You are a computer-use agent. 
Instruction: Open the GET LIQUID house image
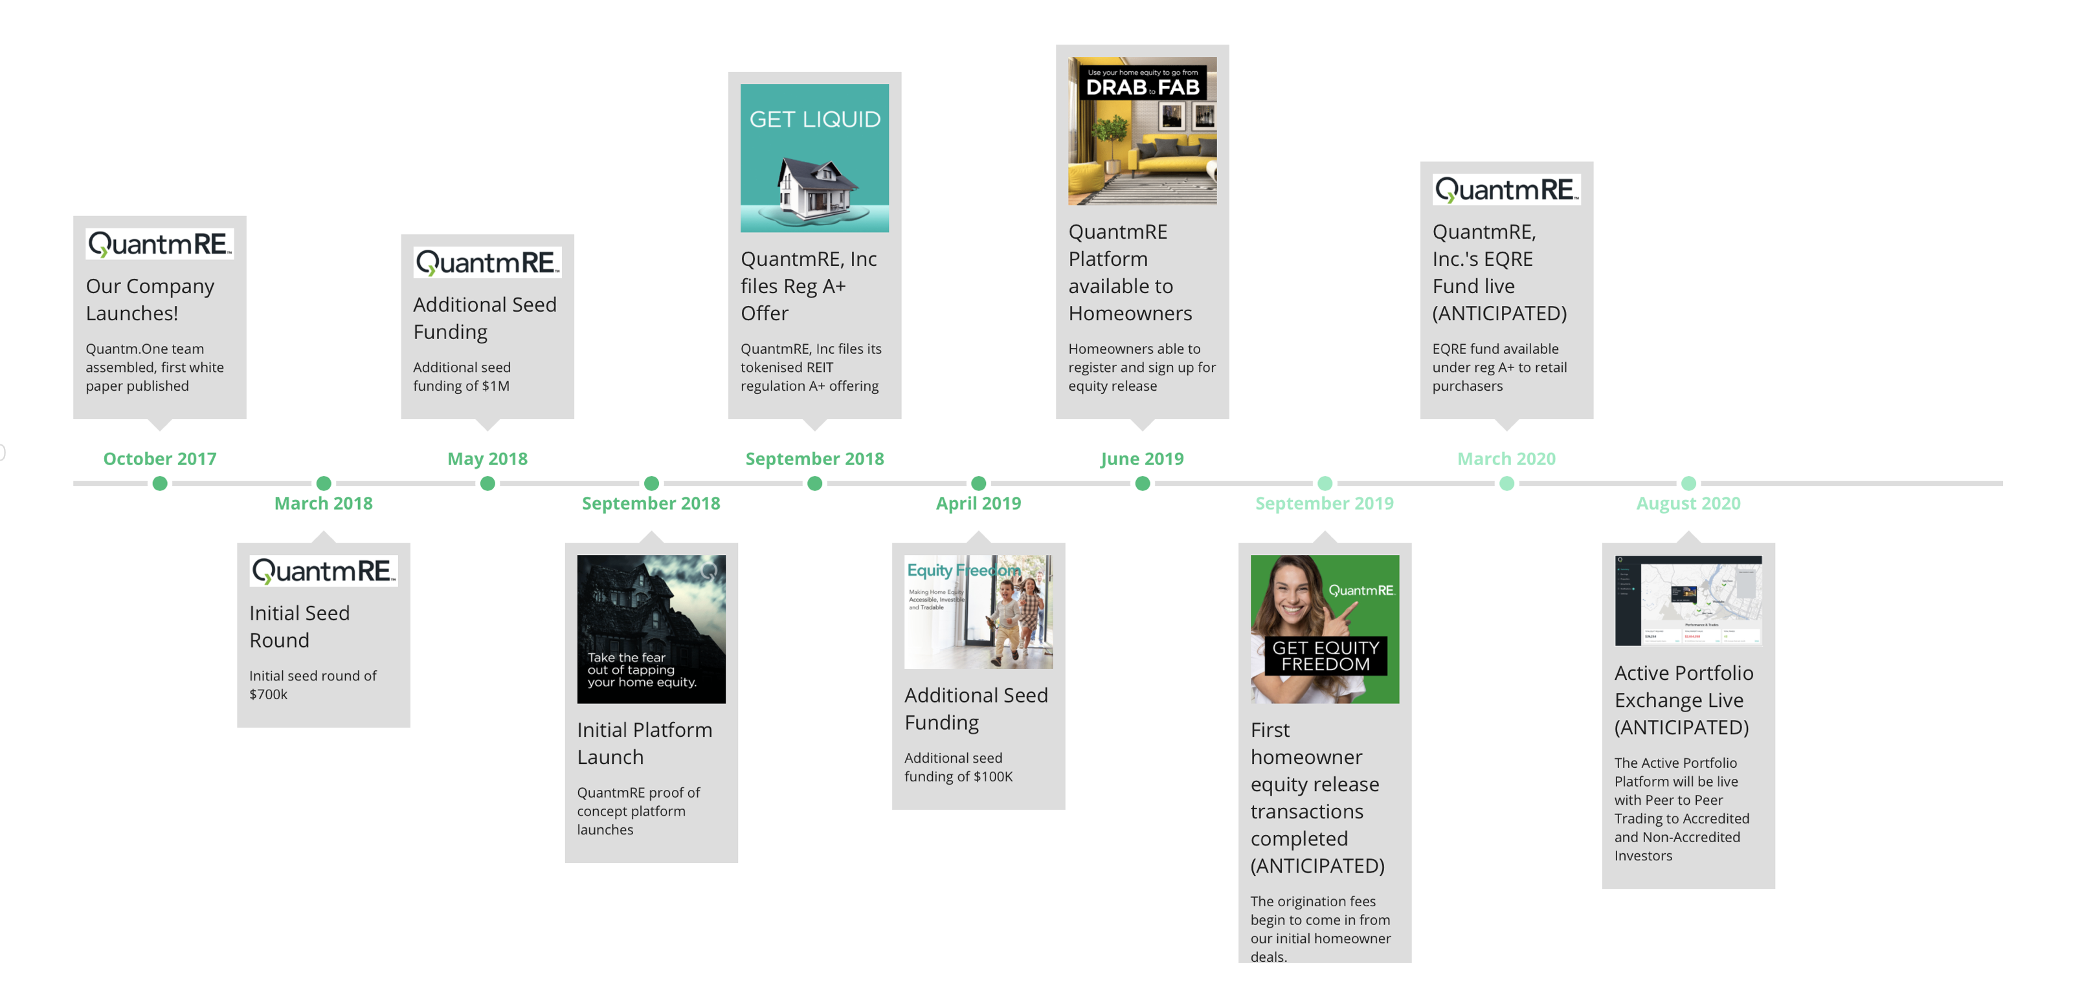coord(814,157)
